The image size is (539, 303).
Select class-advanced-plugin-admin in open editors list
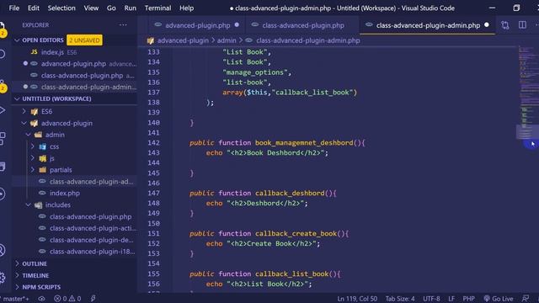point(75,87)
